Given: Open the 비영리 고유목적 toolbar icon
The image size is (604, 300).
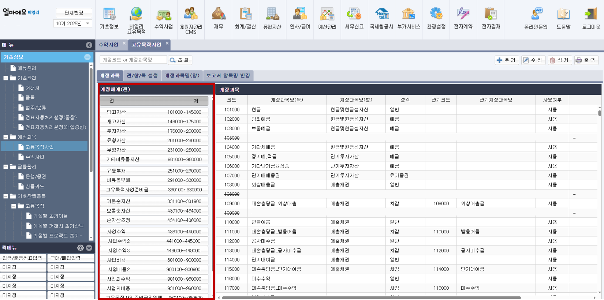Looking at the screenshot, I should pyautogui.click(x=136, y=20).
